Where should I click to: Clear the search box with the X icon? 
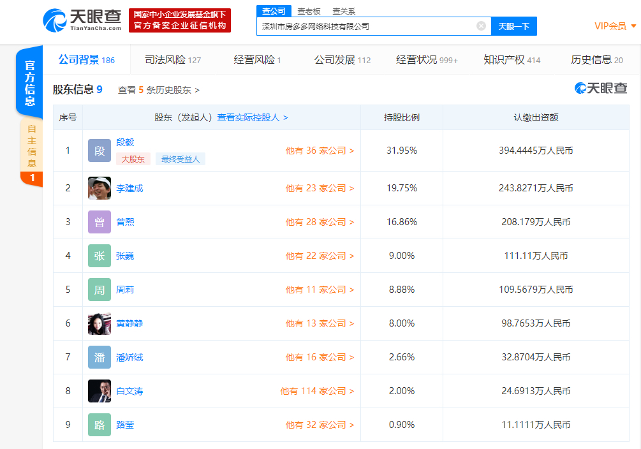pos(481,26)
